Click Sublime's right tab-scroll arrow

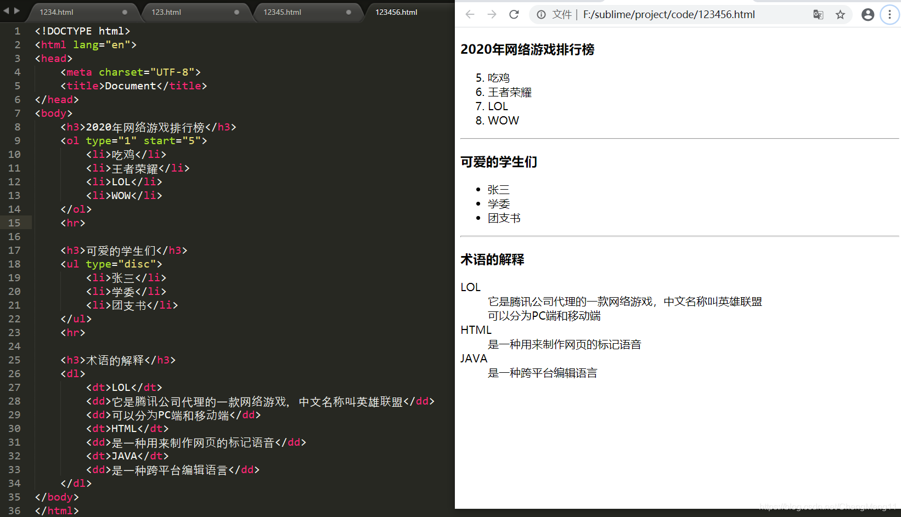coord(16,9)
